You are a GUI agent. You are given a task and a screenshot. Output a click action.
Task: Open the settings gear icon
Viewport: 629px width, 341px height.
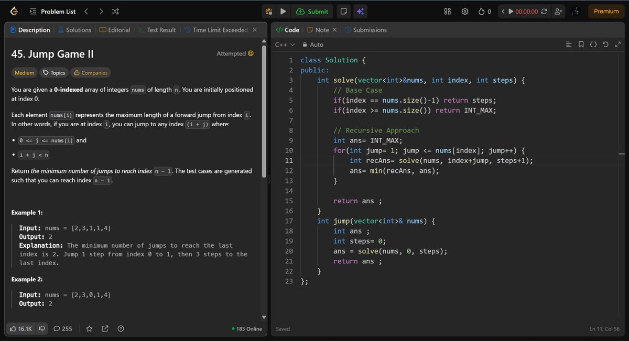click(464, 12)
